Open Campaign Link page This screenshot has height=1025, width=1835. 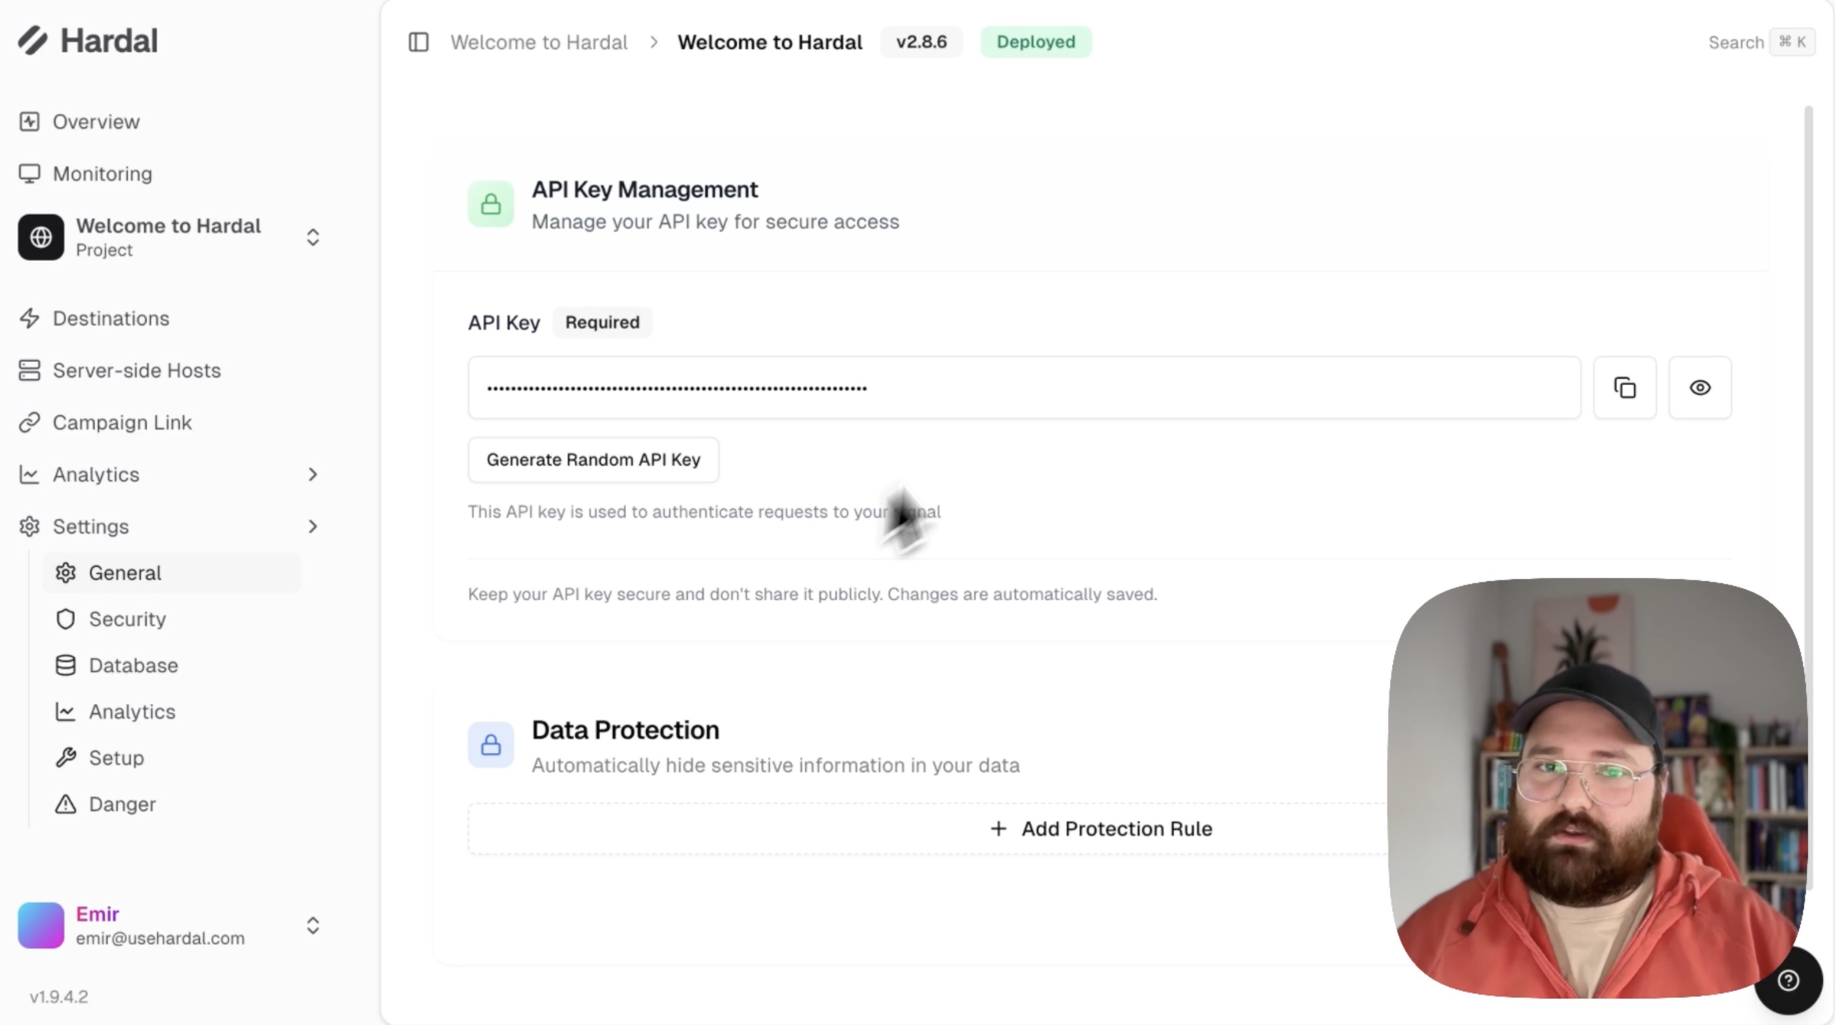tap(122, 422)
